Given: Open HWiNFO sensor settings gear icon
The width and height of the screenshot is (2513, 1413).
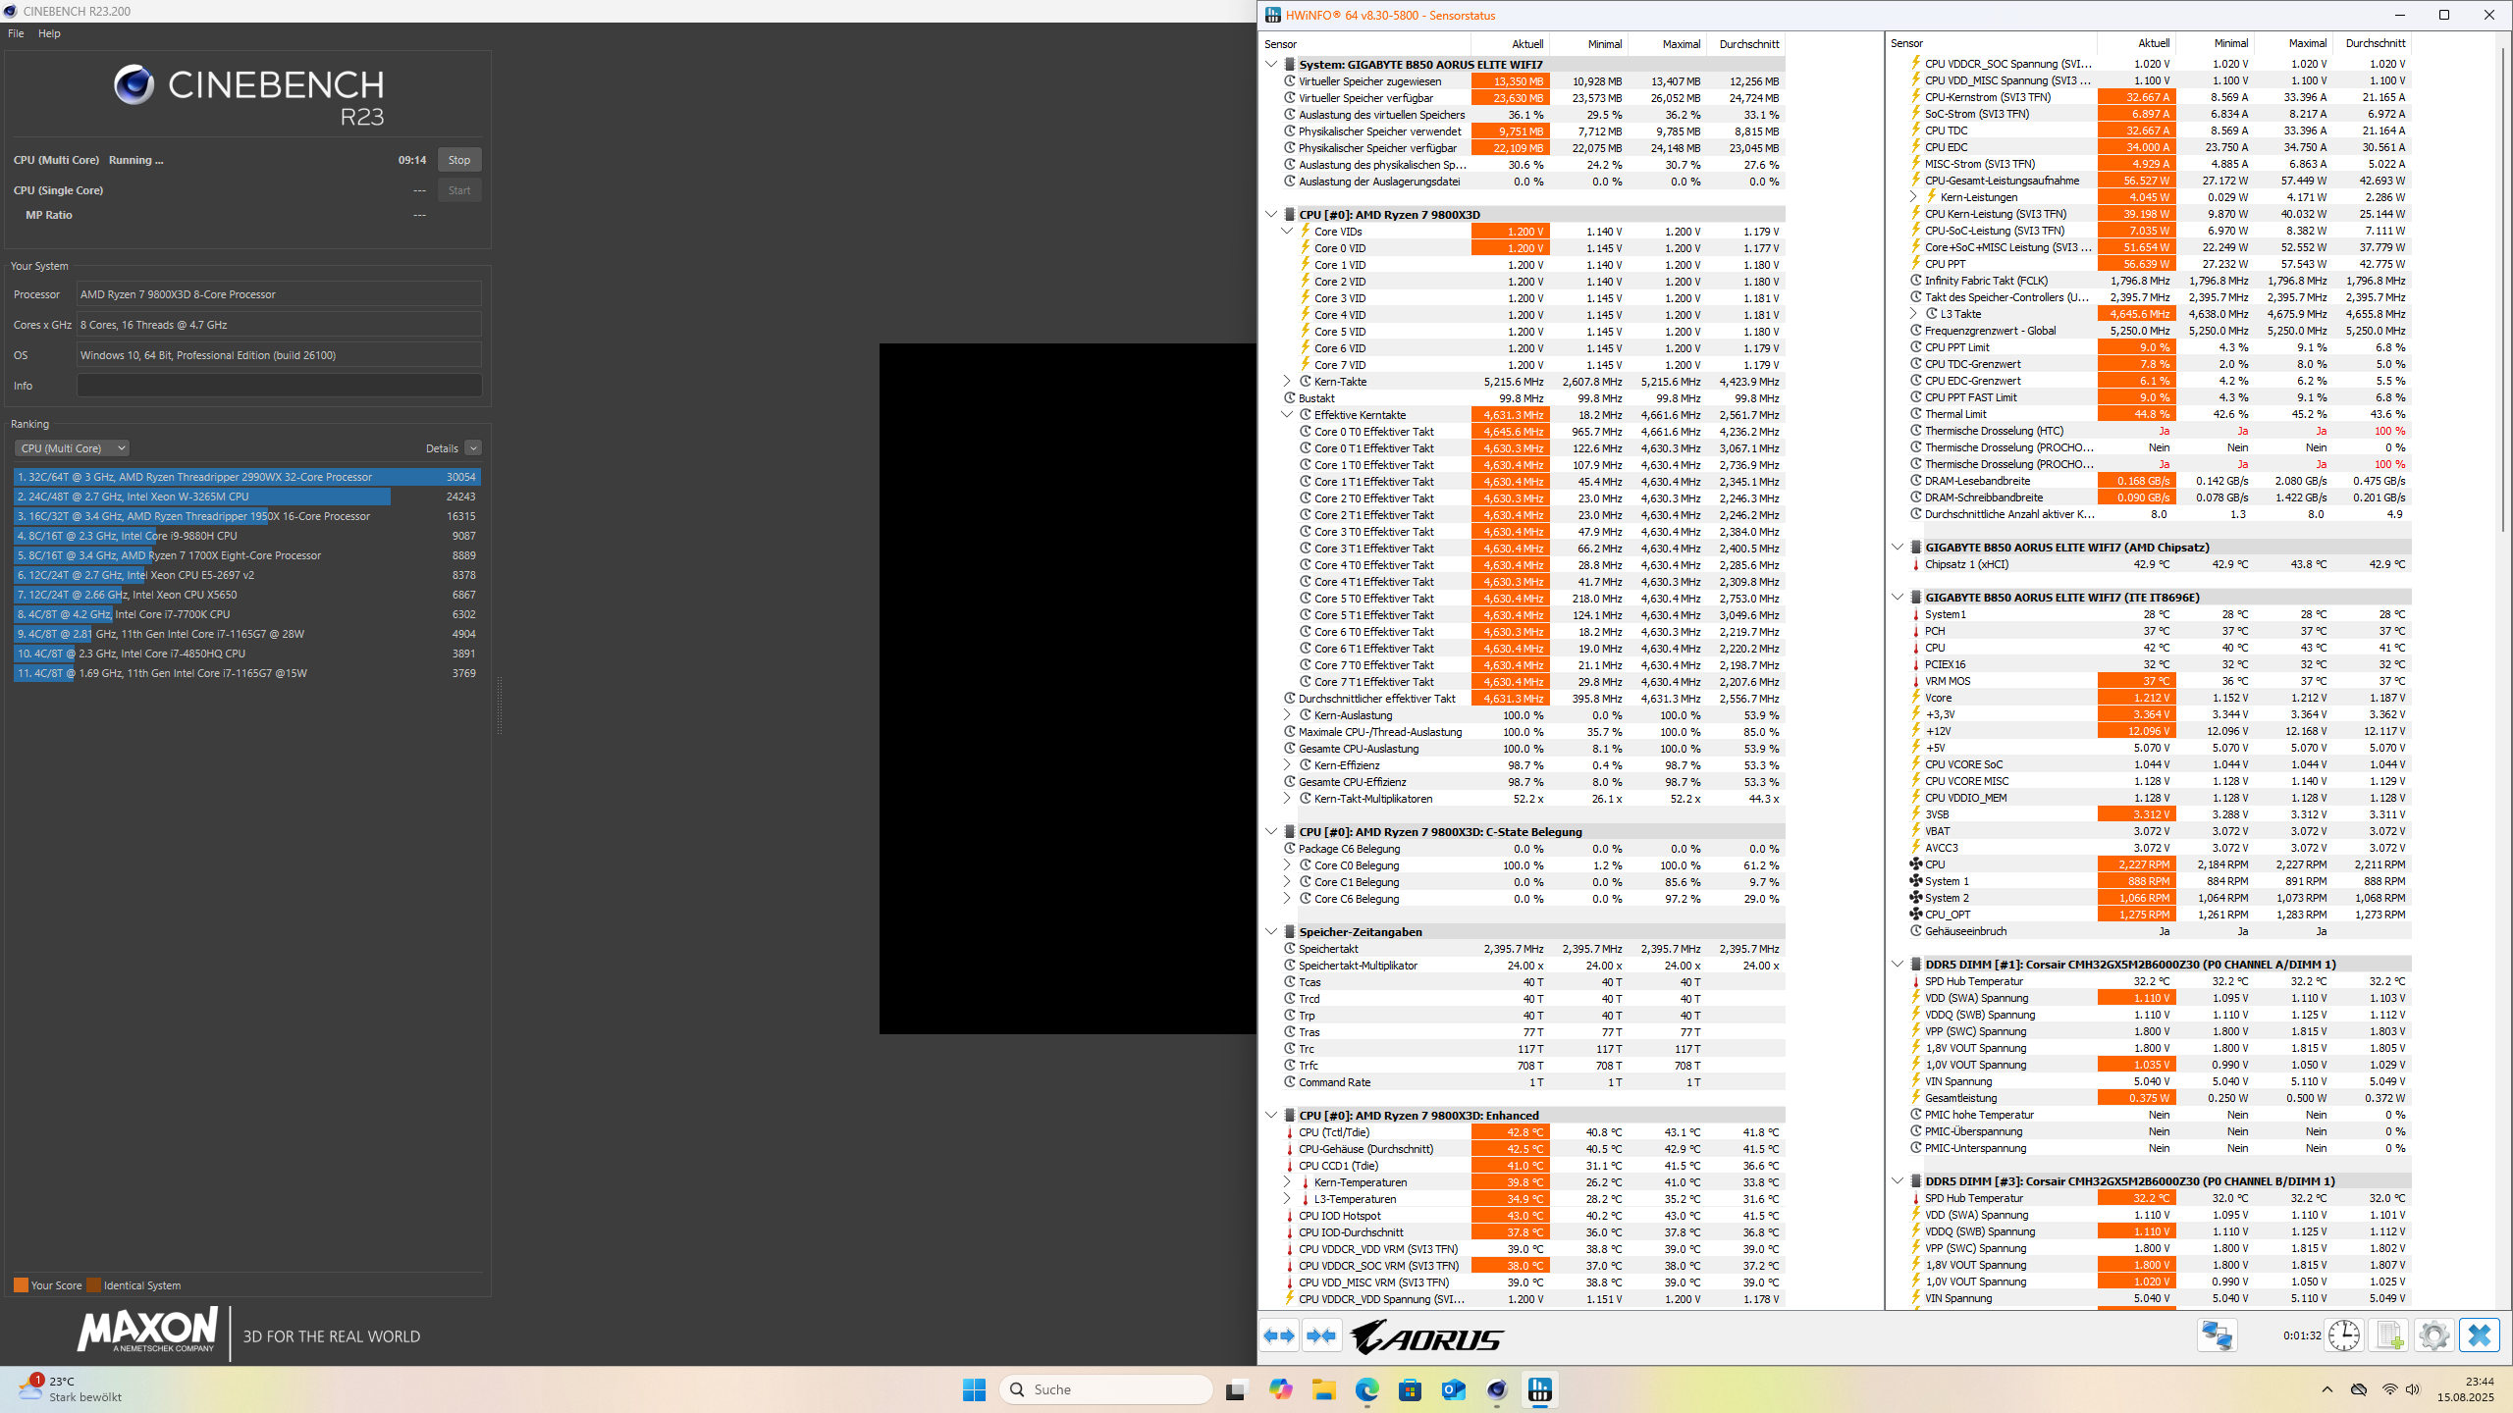Looking at the screenshot, I should pyautogui.click(x=2434, y=1335).
